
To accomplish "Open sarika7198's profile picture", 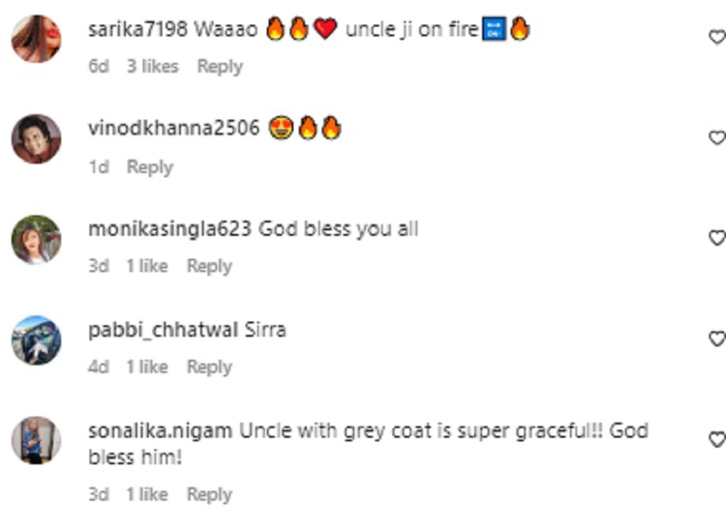I will [x=36, y=40].
